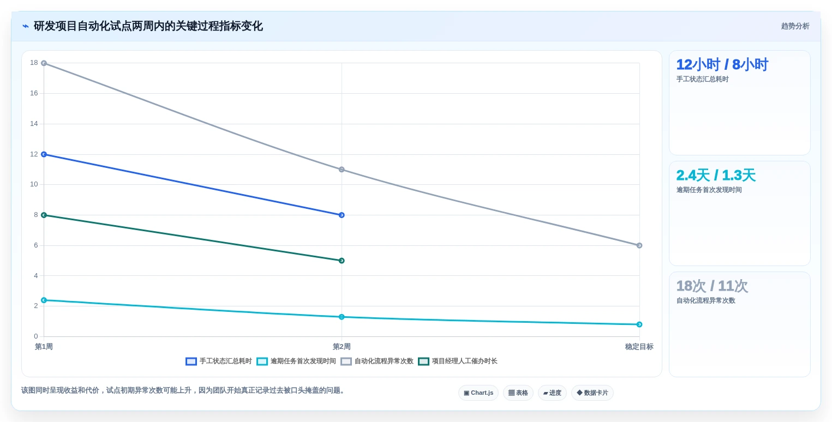Open the 12小时 / 8小时 metric card
This screenshot has height=422, width=832.
point(740,103)
